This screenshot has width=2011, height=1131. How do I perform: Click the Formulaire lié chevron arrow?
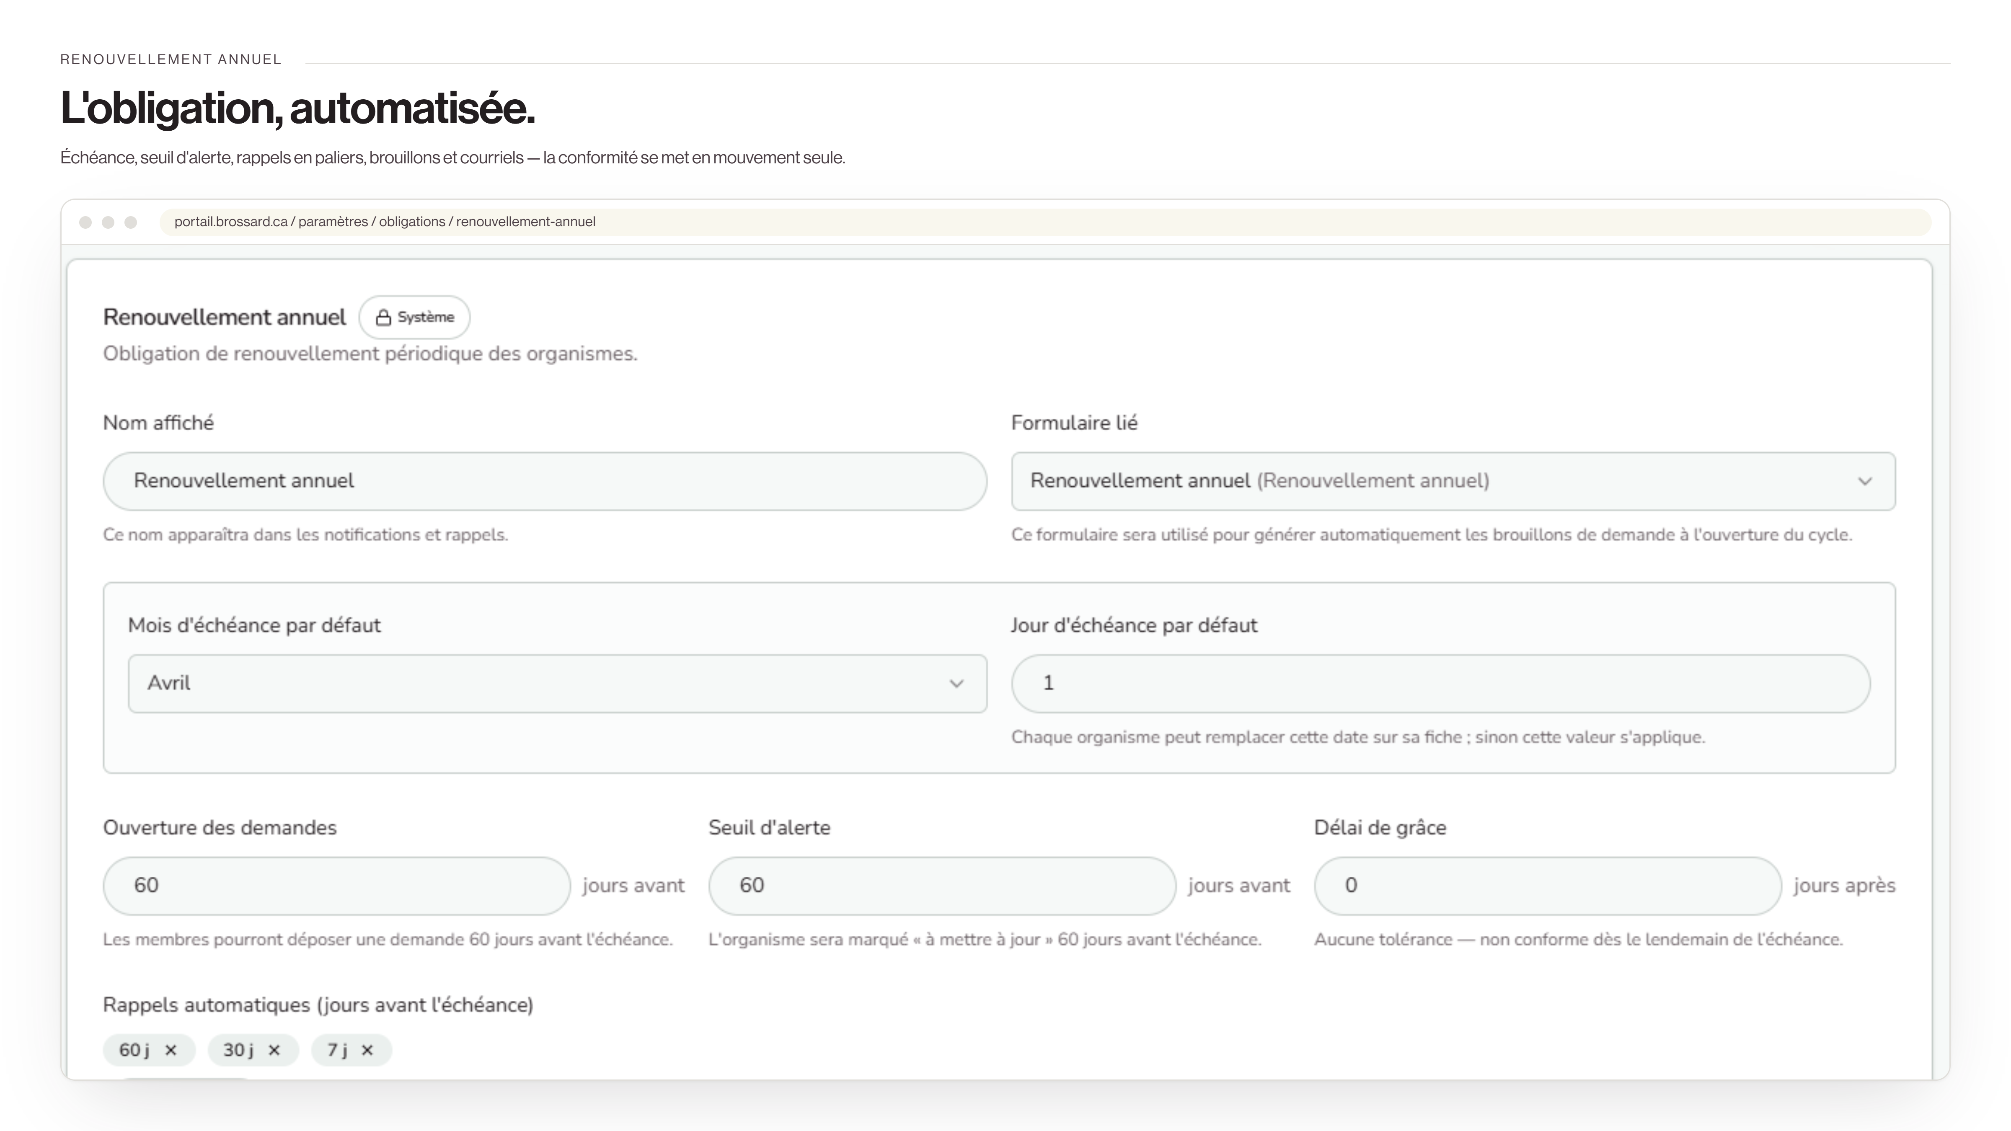click(x=1865, y=481)
